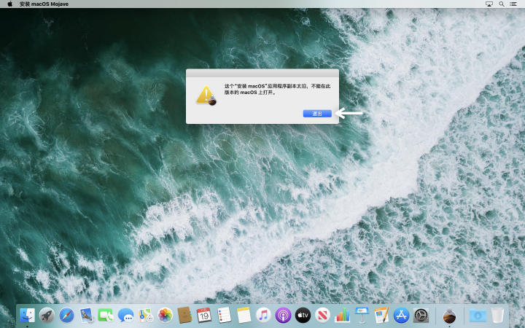Open Apple TV icon in Dock
525x328 pixels.
[303, 316]
